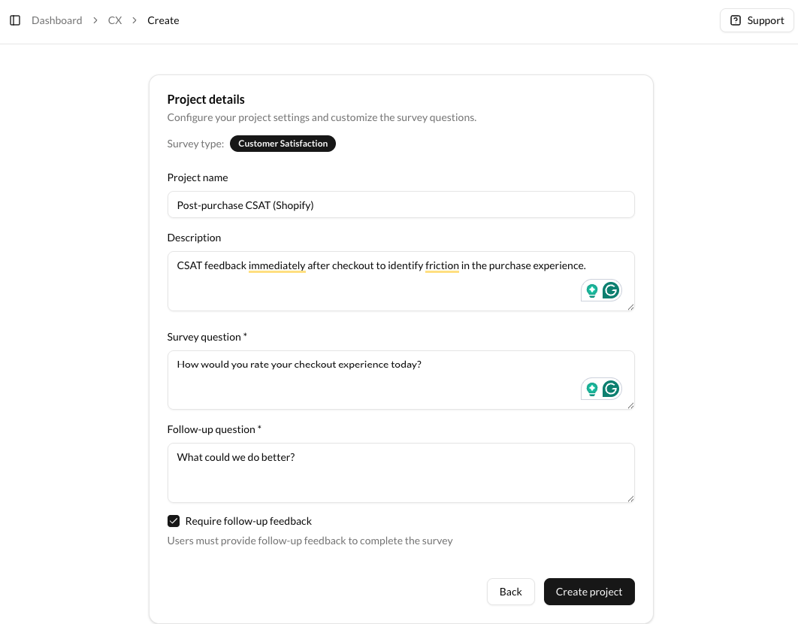
Task: Click Grammarly G icon in Description field
Action: 612,291
